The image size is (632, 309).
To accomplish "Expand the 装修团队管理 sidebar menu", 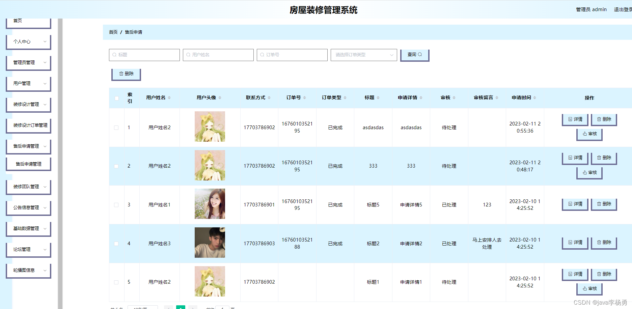I will pos(29,187).
